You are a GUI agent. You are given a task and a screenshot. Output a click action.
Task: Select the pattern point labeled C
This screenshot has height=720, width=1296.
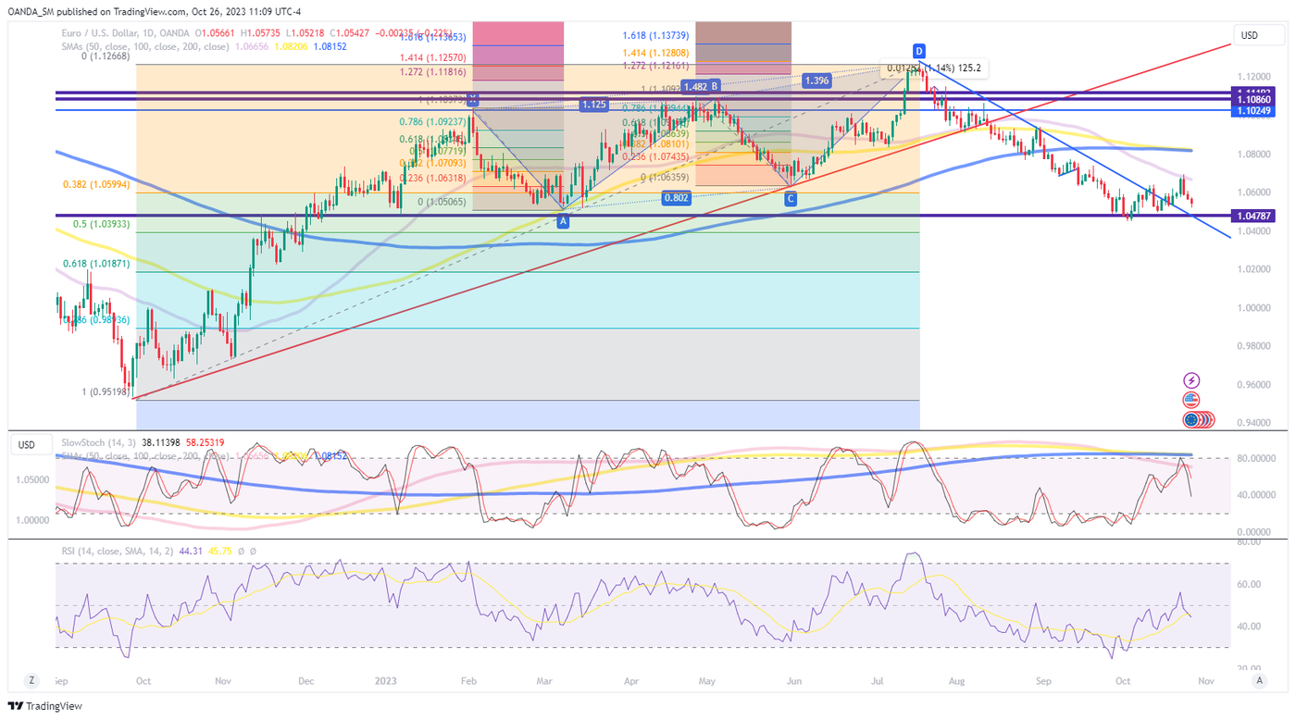pos(791,199)
